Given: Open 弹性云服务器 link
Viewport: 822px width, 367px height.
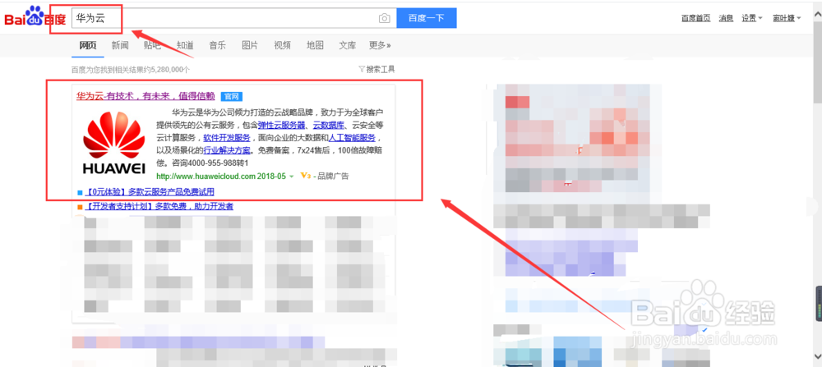Looking at the screenshot, I should (x=281, y=125).
